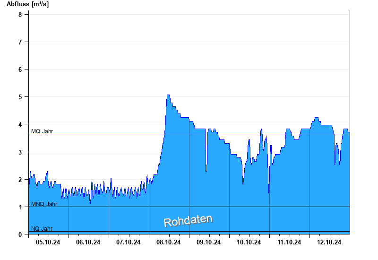Click the y-axis value 3
This screenshot has width=378, height=260.
pyautogui.click(x=20, y=152)
